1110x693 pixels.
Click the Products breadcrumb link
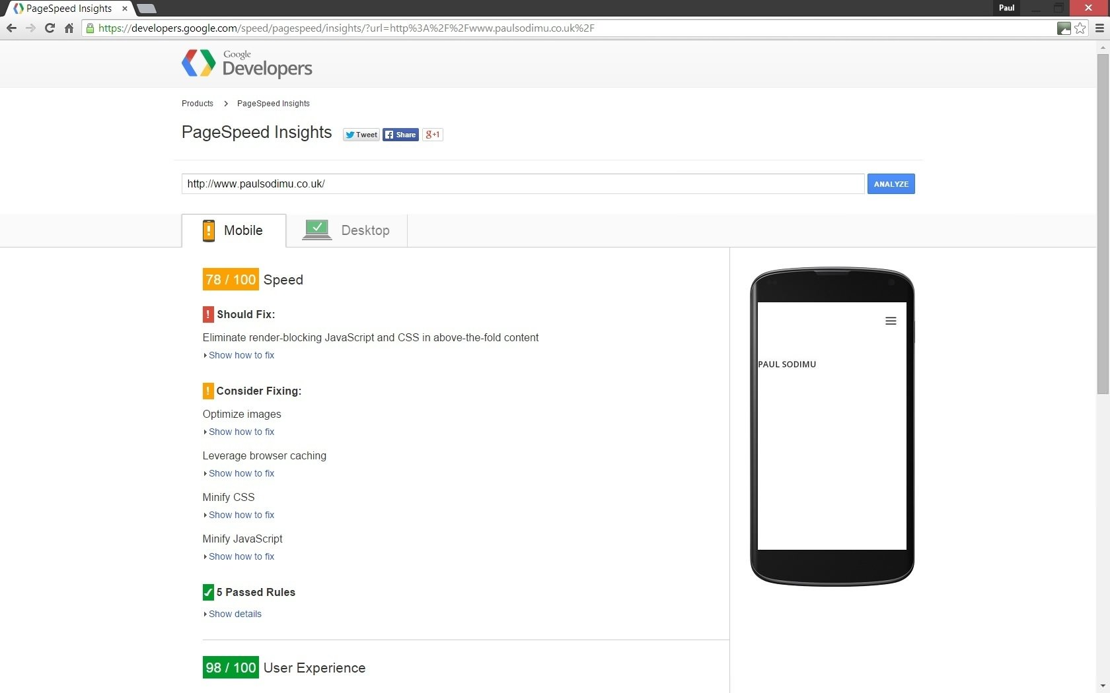[x=198, y=104]
